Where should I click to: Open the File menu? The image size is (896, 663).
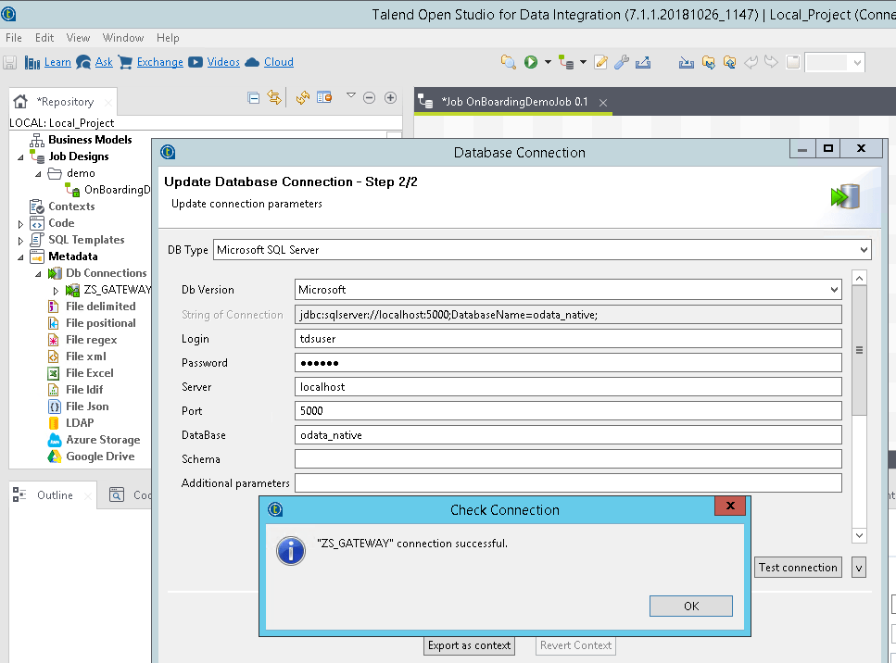click(x=14, y=38)
